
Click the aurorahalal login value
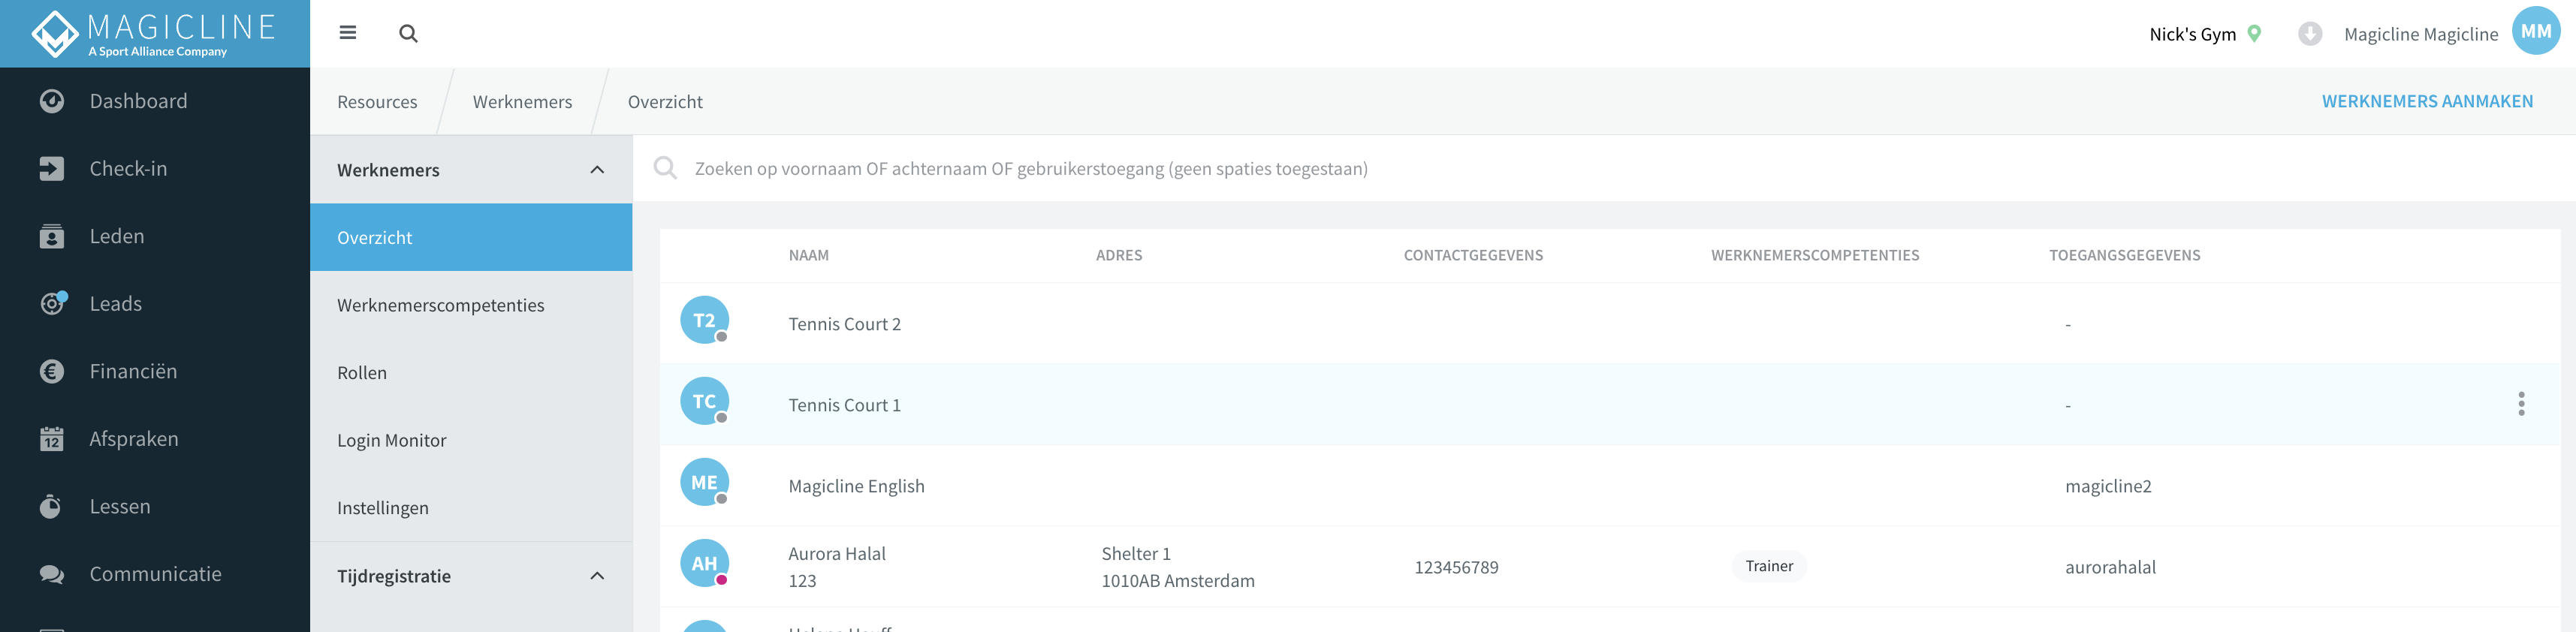(x=2110, y=567)
